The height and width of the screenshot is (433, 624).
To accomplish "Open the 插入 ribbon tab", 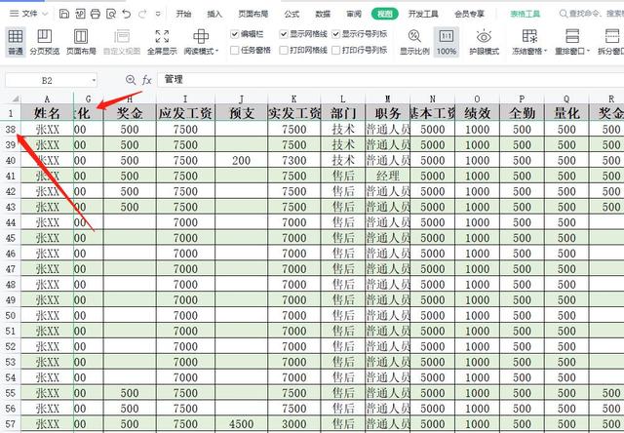I will pyautogui.click(x=214, y=14).
